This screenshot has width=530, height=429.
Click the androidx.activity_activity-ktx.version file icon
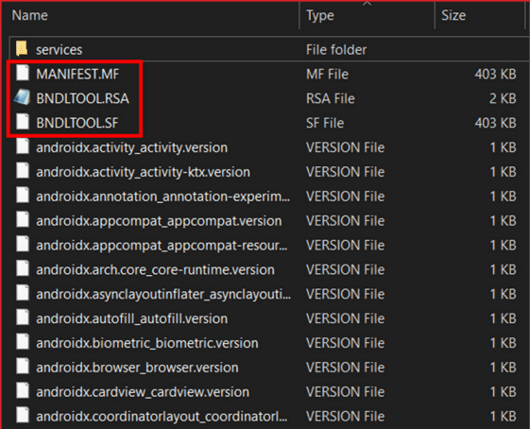(x=23, y=171)
